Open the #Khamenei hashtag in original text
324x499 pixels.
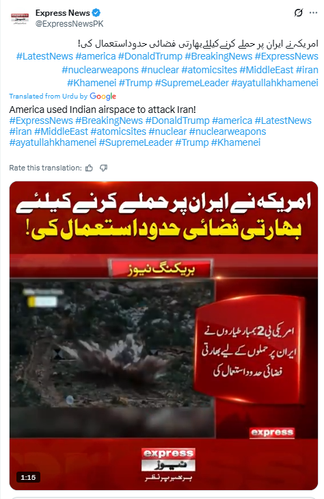coord(92,83)
